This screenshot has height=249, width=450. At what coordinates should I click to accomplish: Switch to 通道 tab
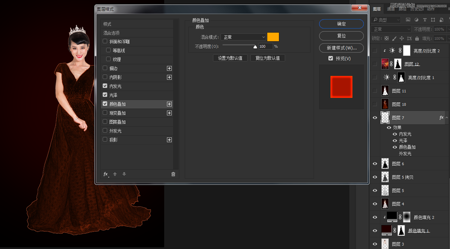(391, 9)
